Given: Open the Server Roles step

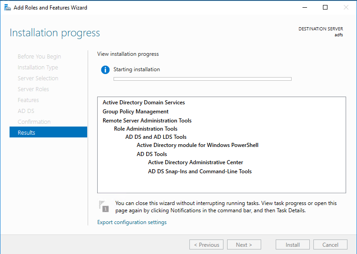Looking at the screenshot, I should (x=33, y=89).
